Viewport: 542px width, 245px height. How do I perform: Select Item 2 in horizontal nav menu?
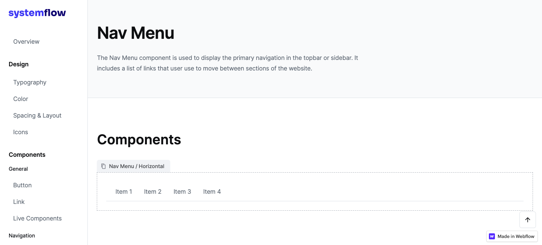point(153,191)
